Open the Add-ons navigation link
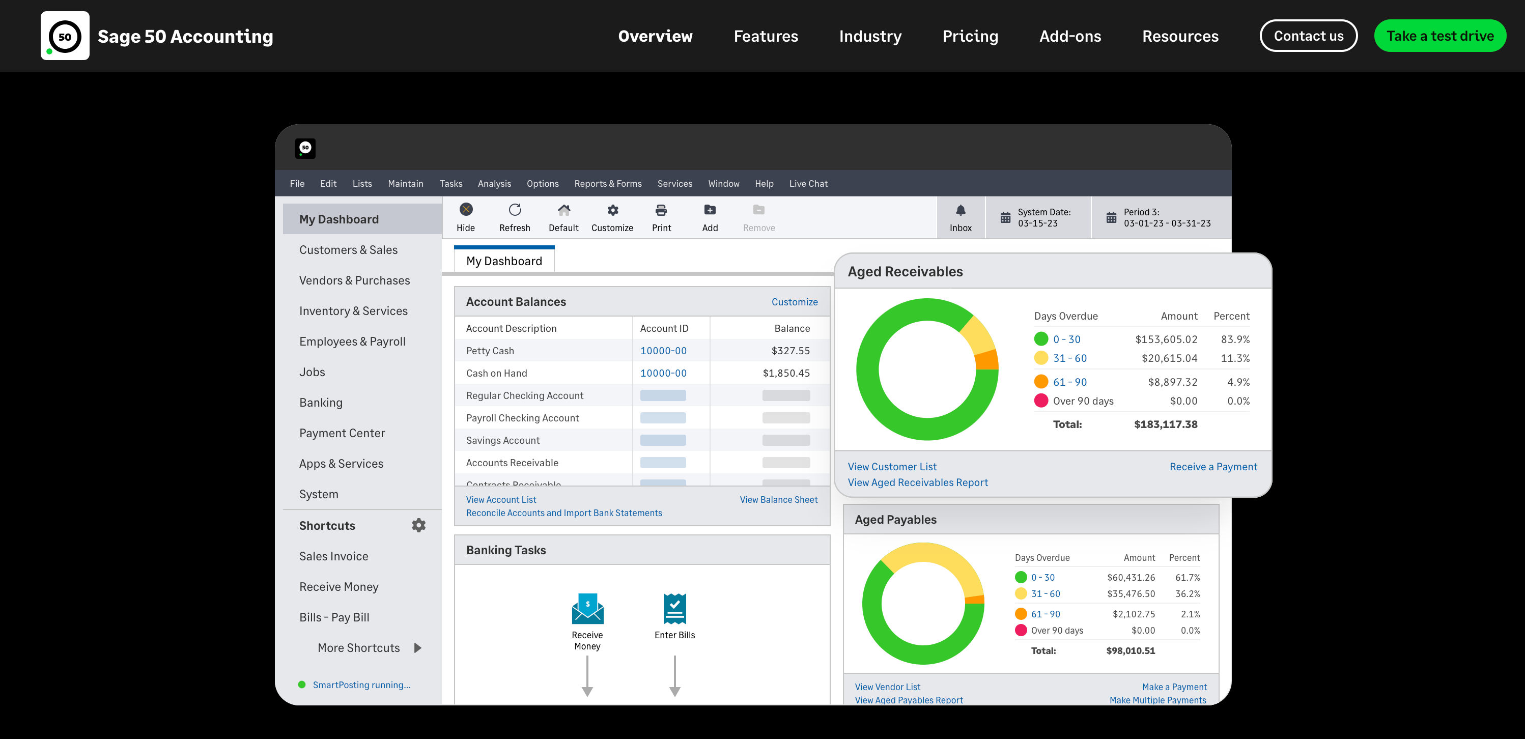This screenshot has width=1525, height=739. 1070,36
